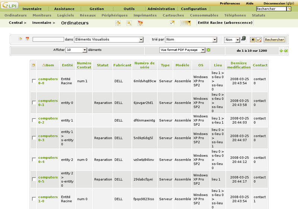Open the Outils menu
The width and height of the screenshot is (298, 209).
click(129, 9)
